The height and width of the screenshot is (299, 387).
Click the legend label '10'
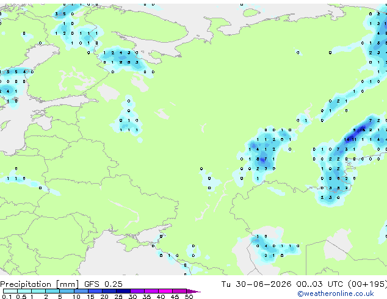click(x=76, y=297)
